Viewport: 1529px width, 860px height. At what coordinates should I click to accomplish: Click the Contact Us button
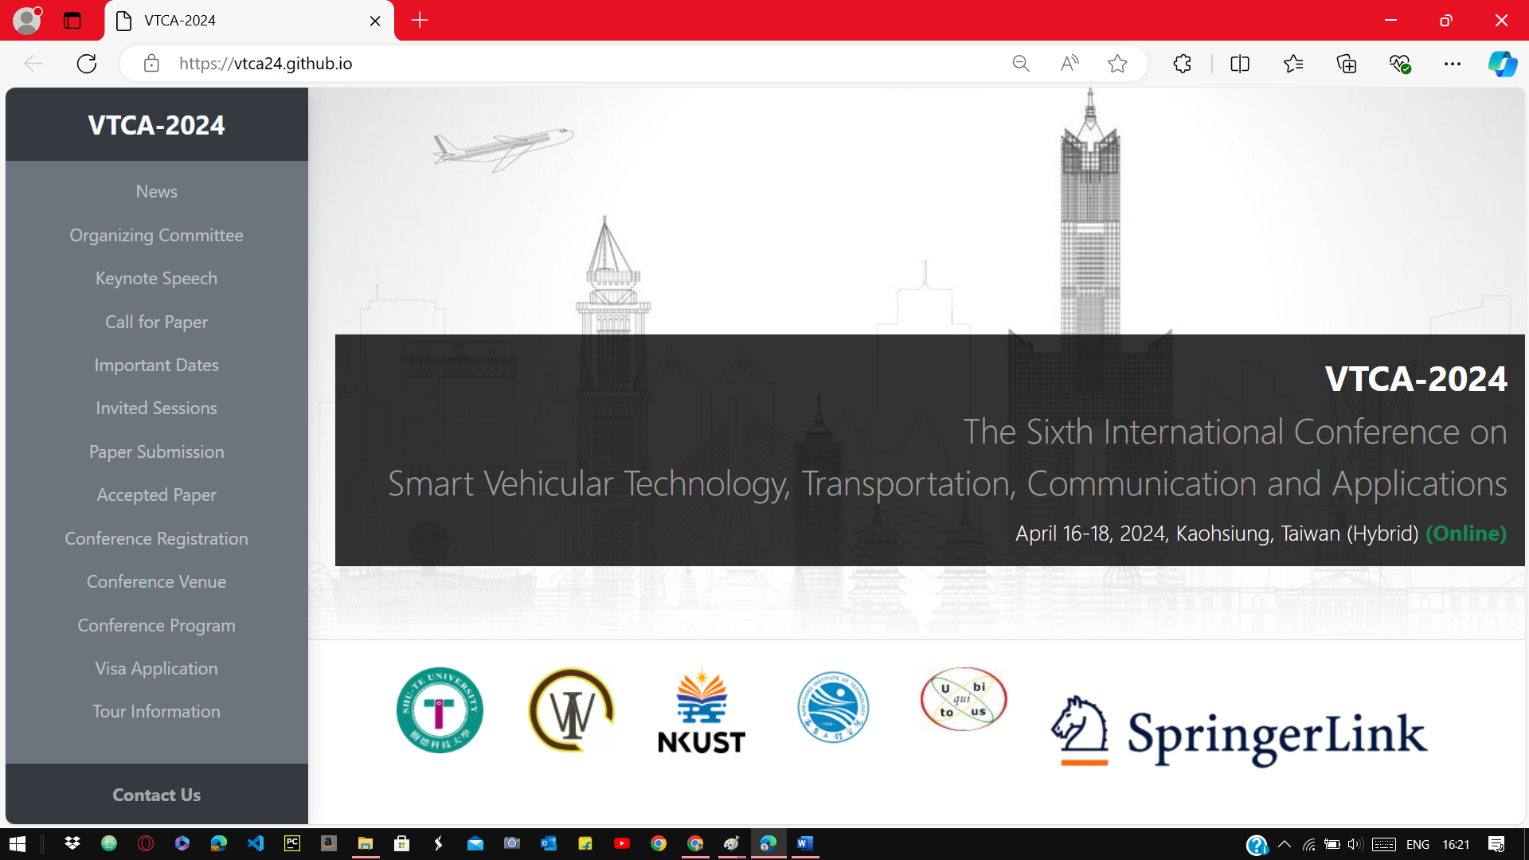(156, 795)
